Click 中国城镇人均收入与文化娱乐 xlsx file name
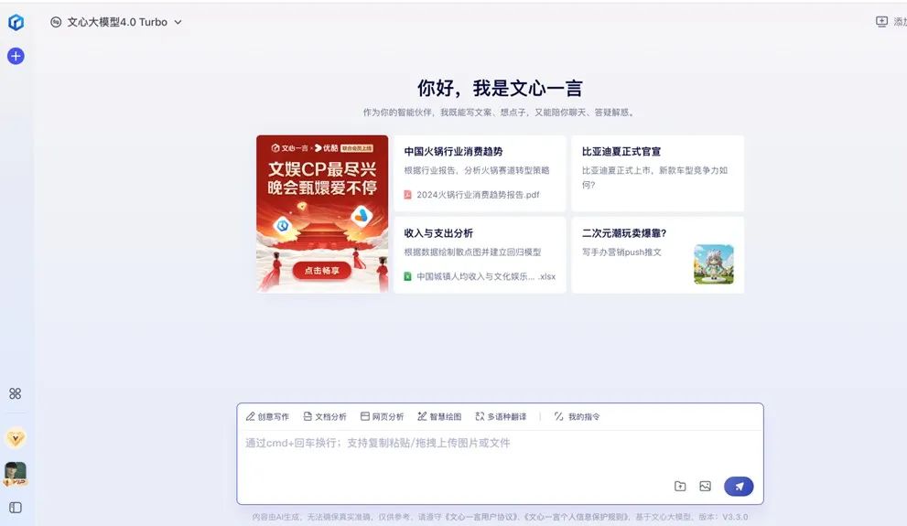907x526 pixels. pos(486,276)
